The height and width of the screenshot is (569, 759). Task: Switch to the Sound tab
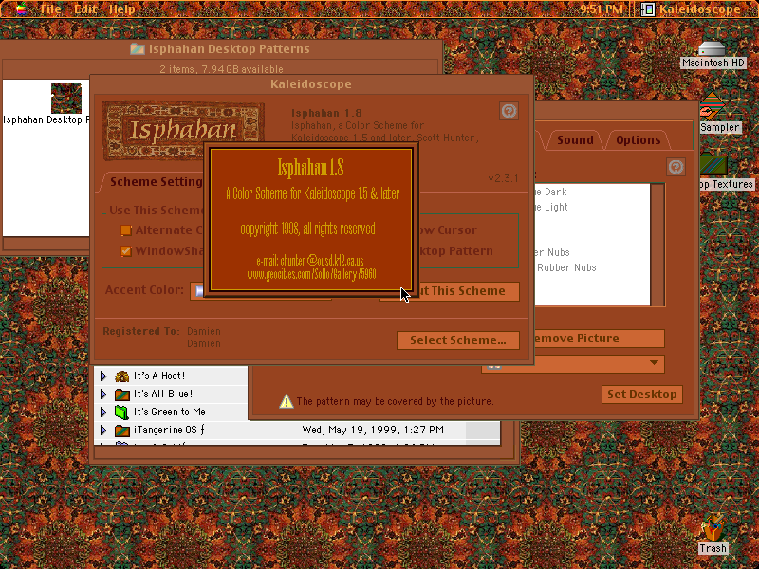coord(575,140)
